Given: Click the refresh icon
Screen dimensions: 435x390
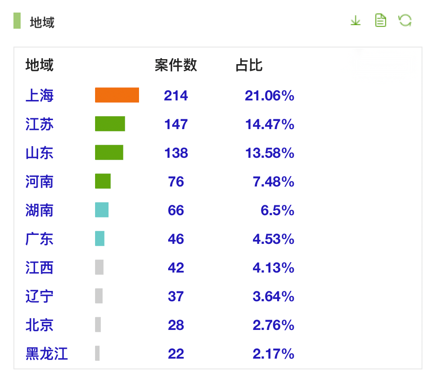Looking at the screenshot, I should tap(405, 21).
